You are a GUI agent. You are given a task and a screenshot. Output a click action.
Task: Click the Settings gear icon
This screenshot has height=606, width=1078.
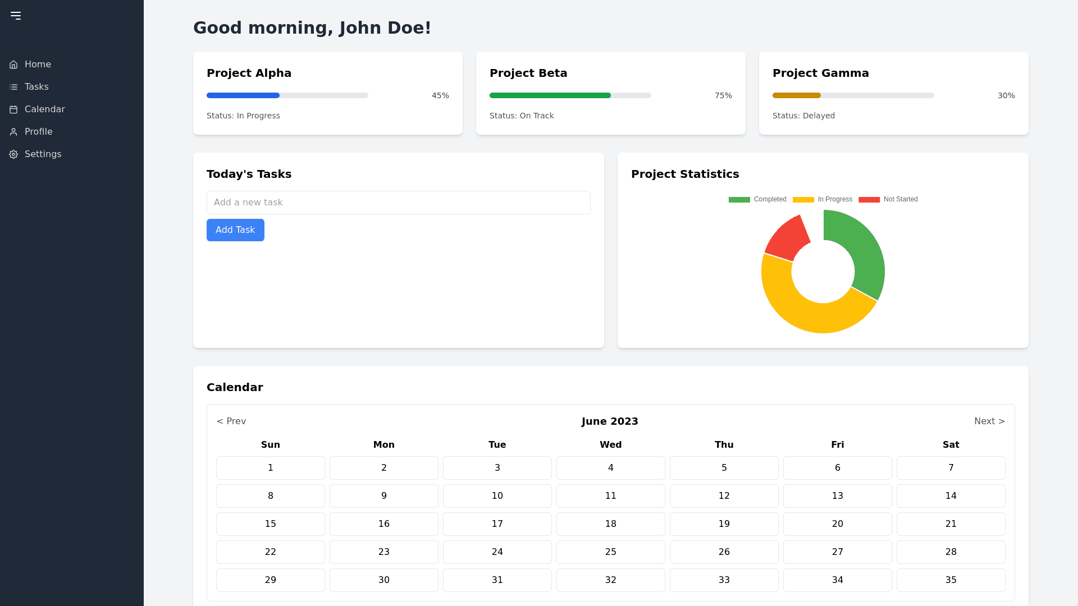(x=13, y=154)
